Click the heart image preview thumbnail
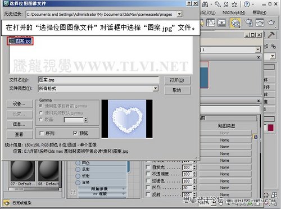This screenshot has height=209, width=281. click(127, 119)
